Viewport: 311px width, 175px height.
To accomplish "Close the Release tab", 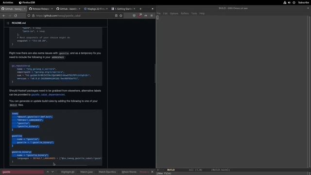I will (52, 9).
